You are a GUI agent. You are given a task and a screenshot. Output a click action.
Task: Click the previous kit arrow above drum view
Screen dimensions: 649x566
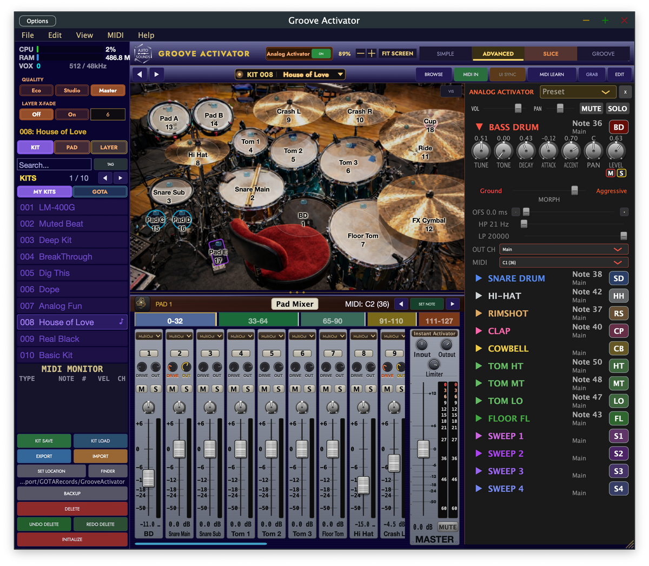(140, 74)
